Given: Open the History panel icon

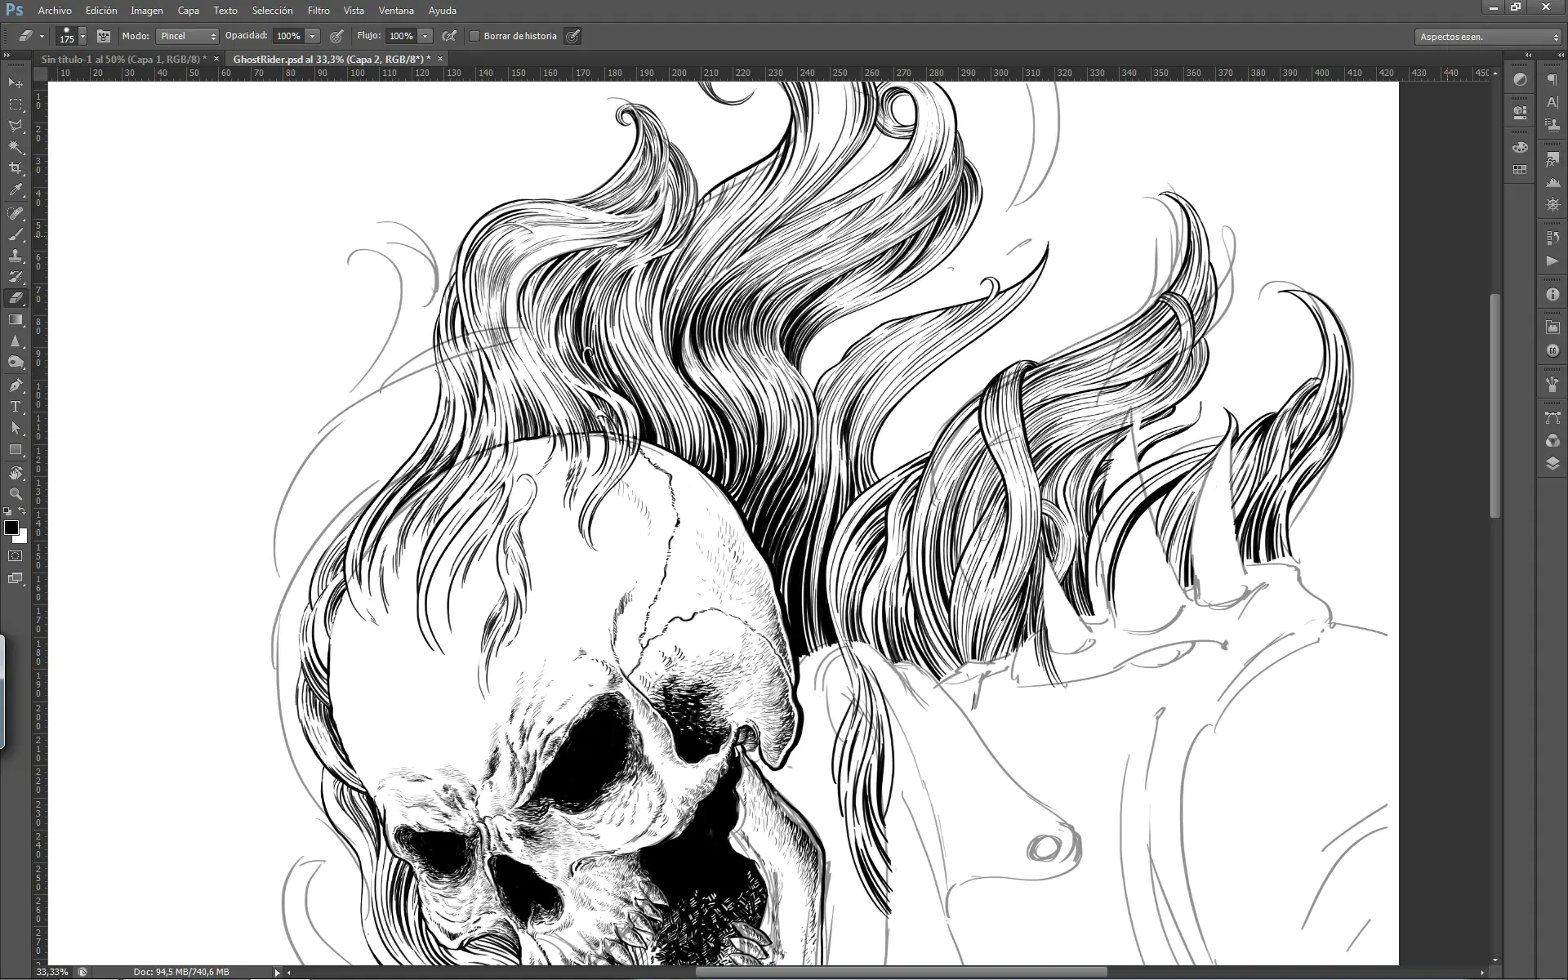Looking at the screenshot, I should click(1552, 238).
